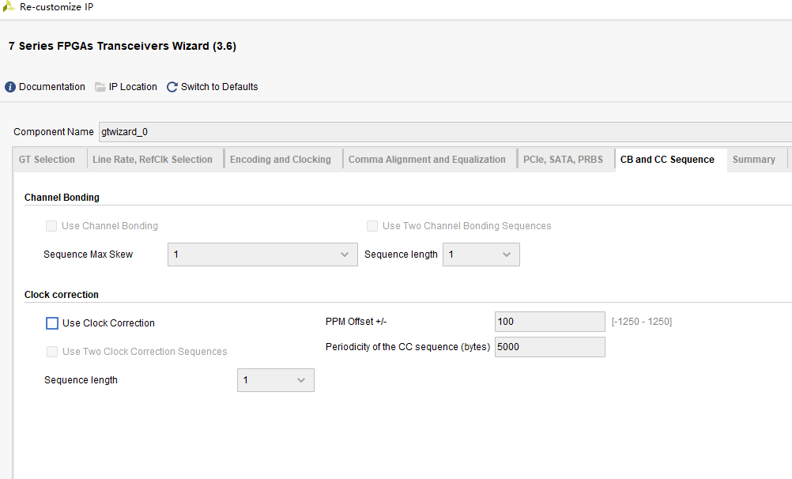792x479 pixels.
Task: Open Comma Alignment and Equalization tab
Action: click(427, 160)
